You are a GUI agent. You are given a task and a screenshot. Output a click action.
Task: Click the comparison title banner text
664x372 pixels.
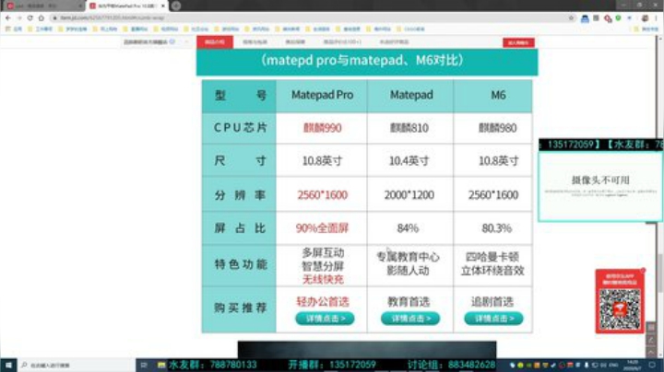[x=363, y=61]
